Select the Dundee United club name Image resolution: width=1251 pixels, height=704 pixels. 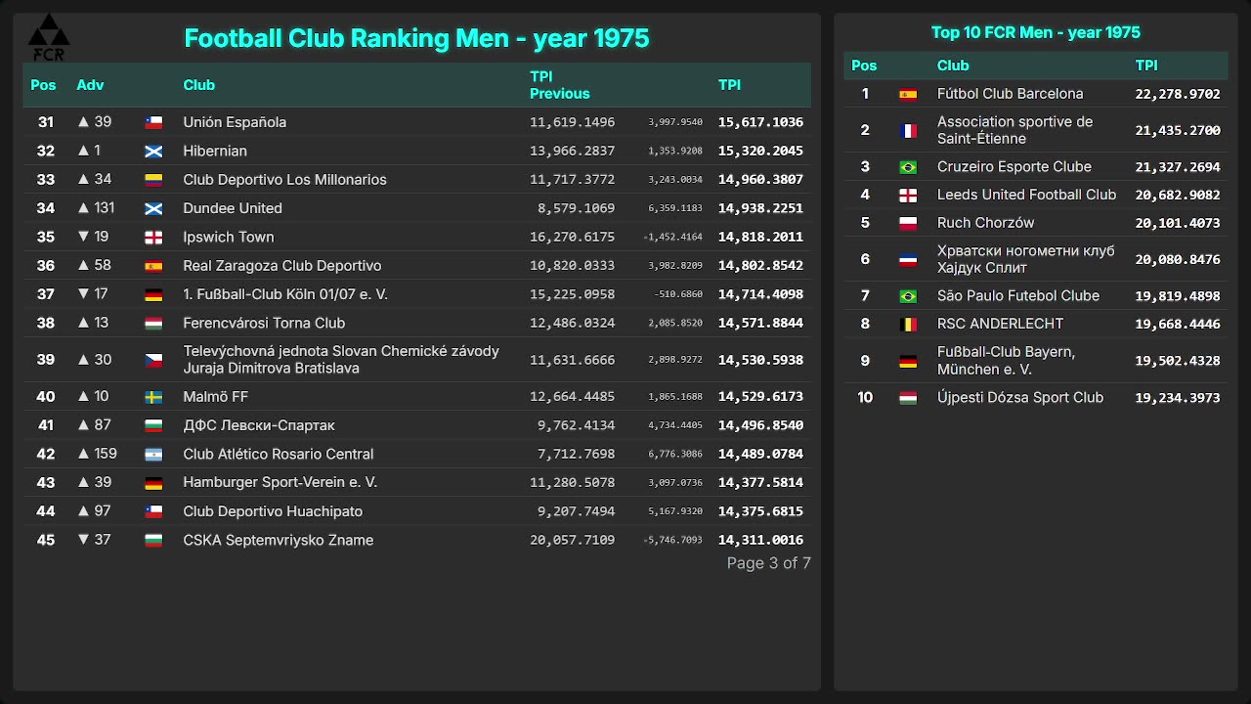tap(233, 208)
